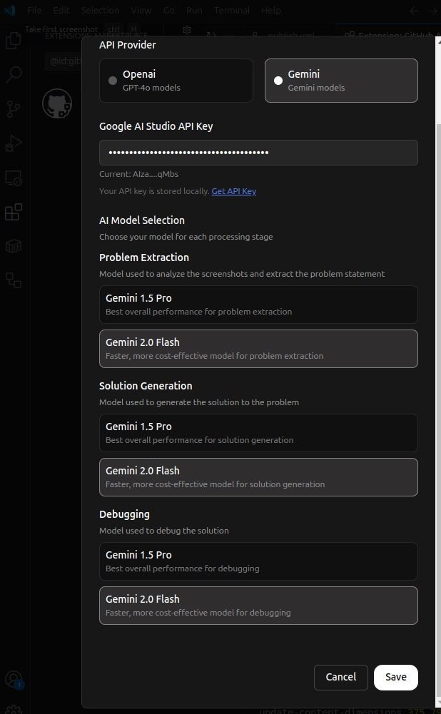Click the Manage gear at activity bar bottom
The height and width of the screenshot is (714, 441).
(x=14, y=710)
